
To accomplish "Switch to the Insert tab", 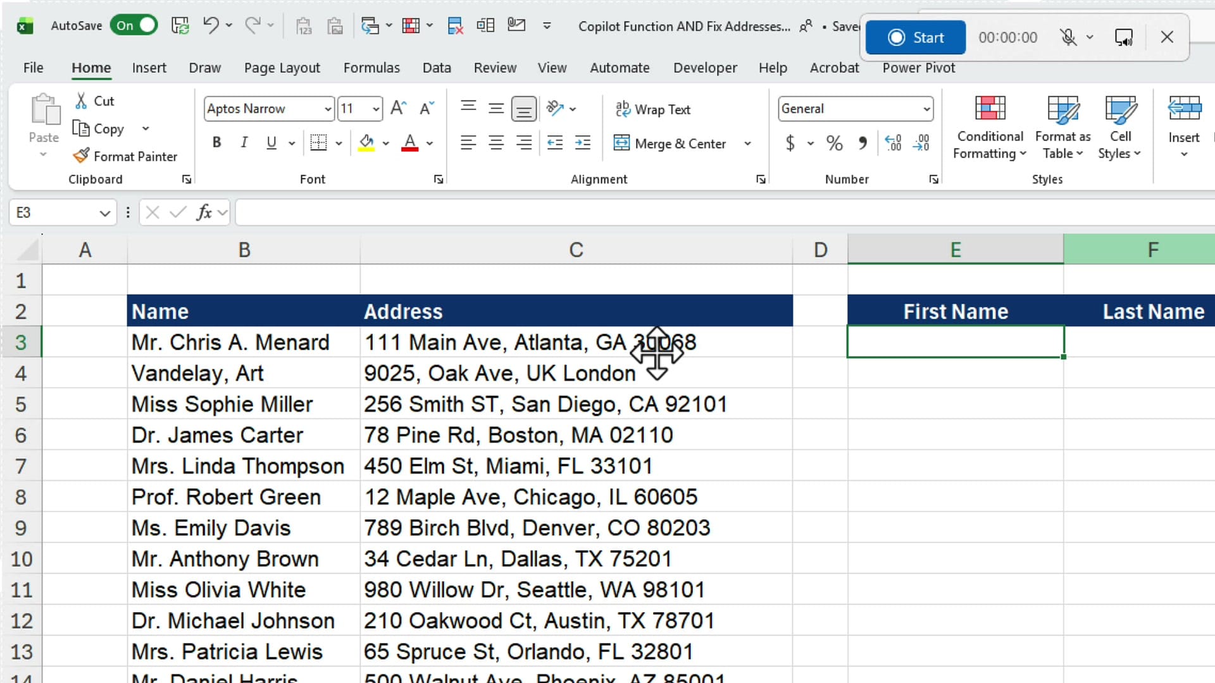I will [x=149, y=68].
